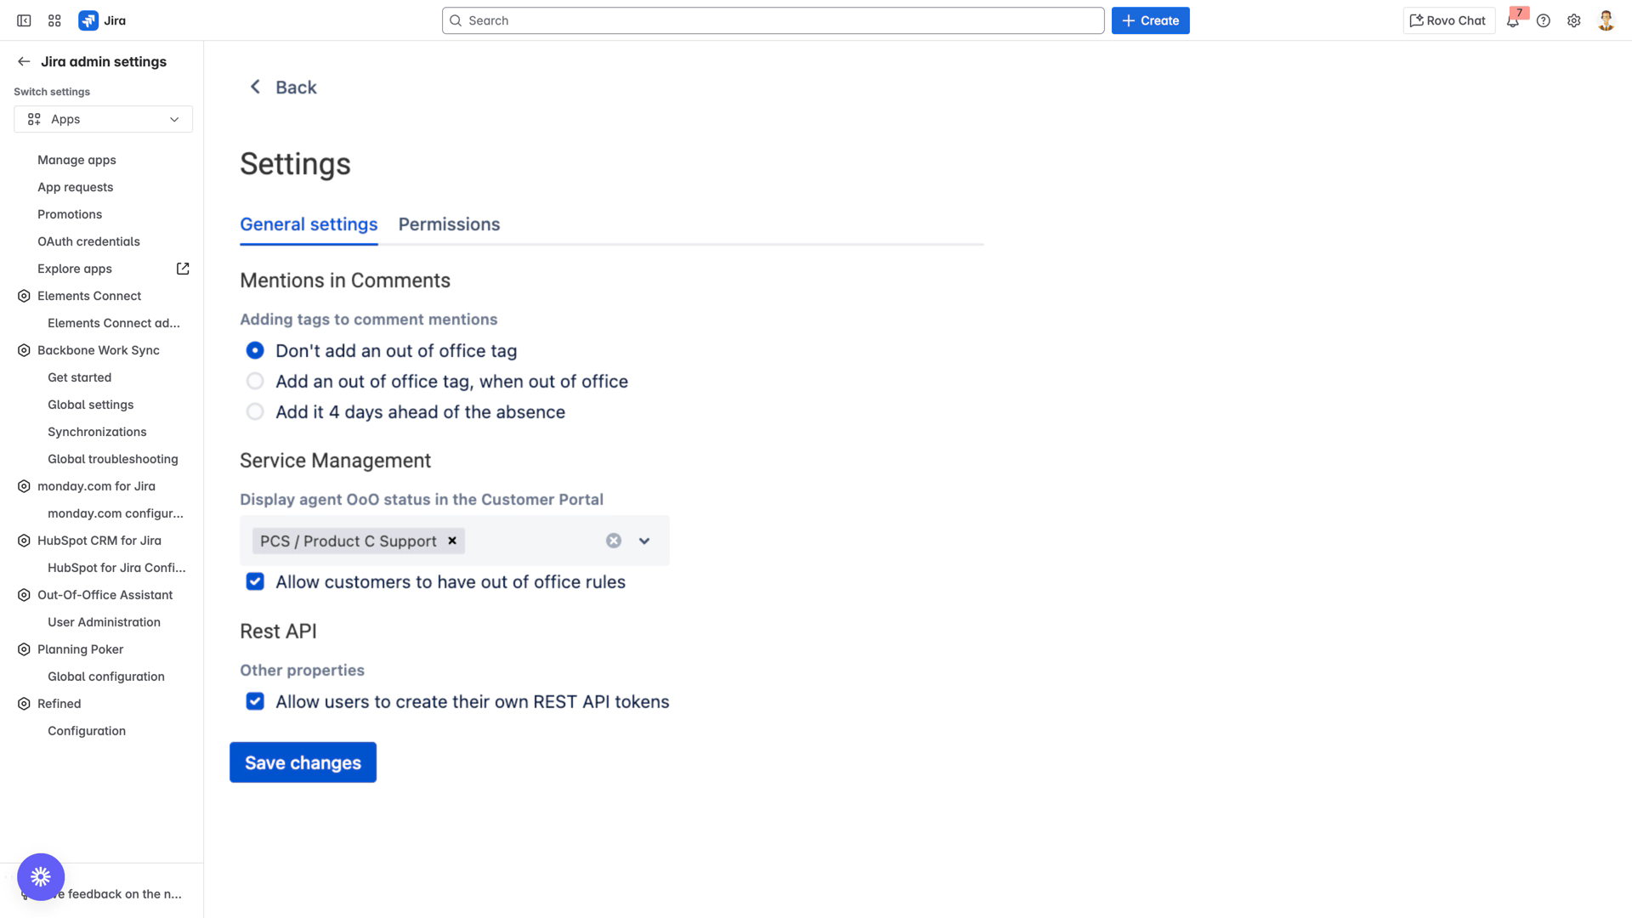
Task: Switch to the Permissions tab
Action: point(449,224)
